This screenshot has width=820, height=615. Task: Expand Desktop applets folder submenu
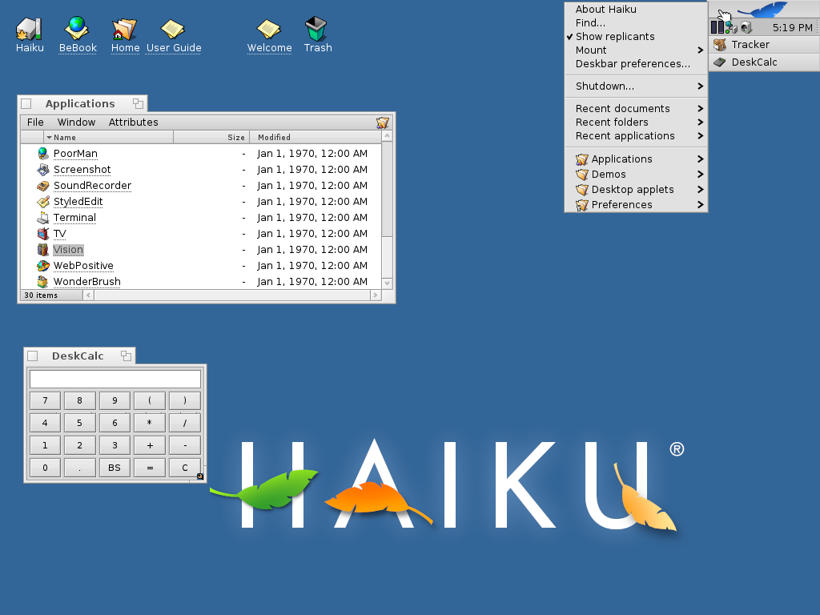click(636, 189)
